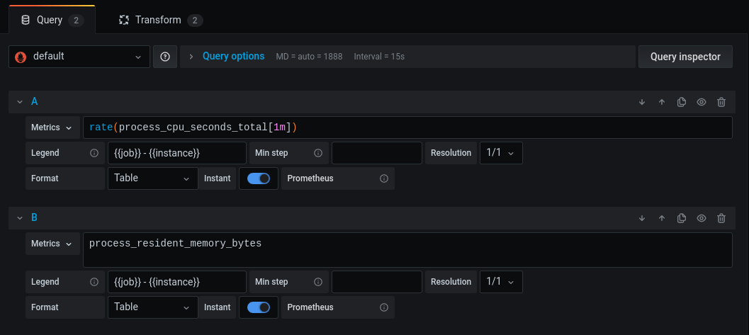749x335 pixels.
Task: Hide query A with eye icon
Action: point(702,102)
